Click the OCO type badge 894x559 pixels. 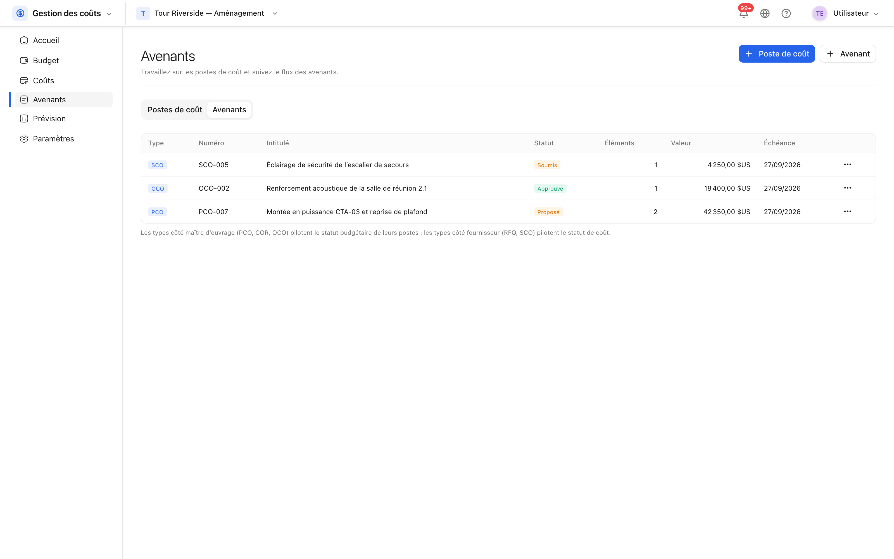158,189
